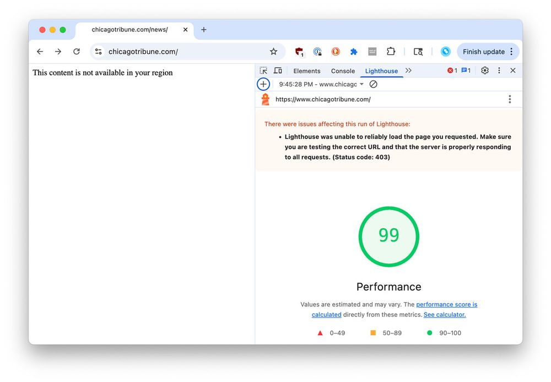Switch to the Console panel
The image size is (551, 382).
[x=343, y=71]
